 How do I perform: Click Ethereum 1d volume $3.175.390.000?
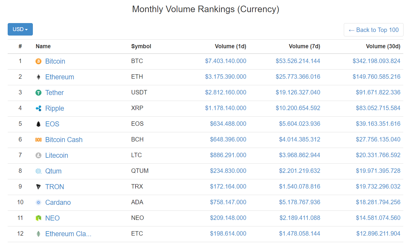225,77
